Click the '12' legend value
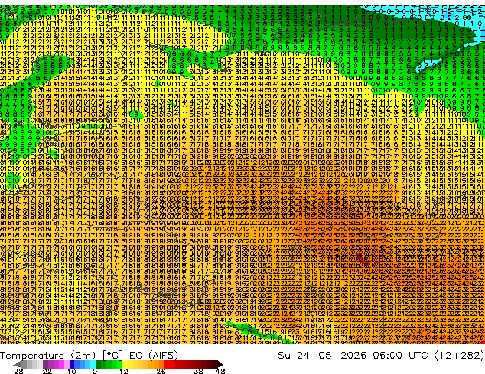Image resolution: width=485 pixels, height=374 pixels. click(124, 371)
